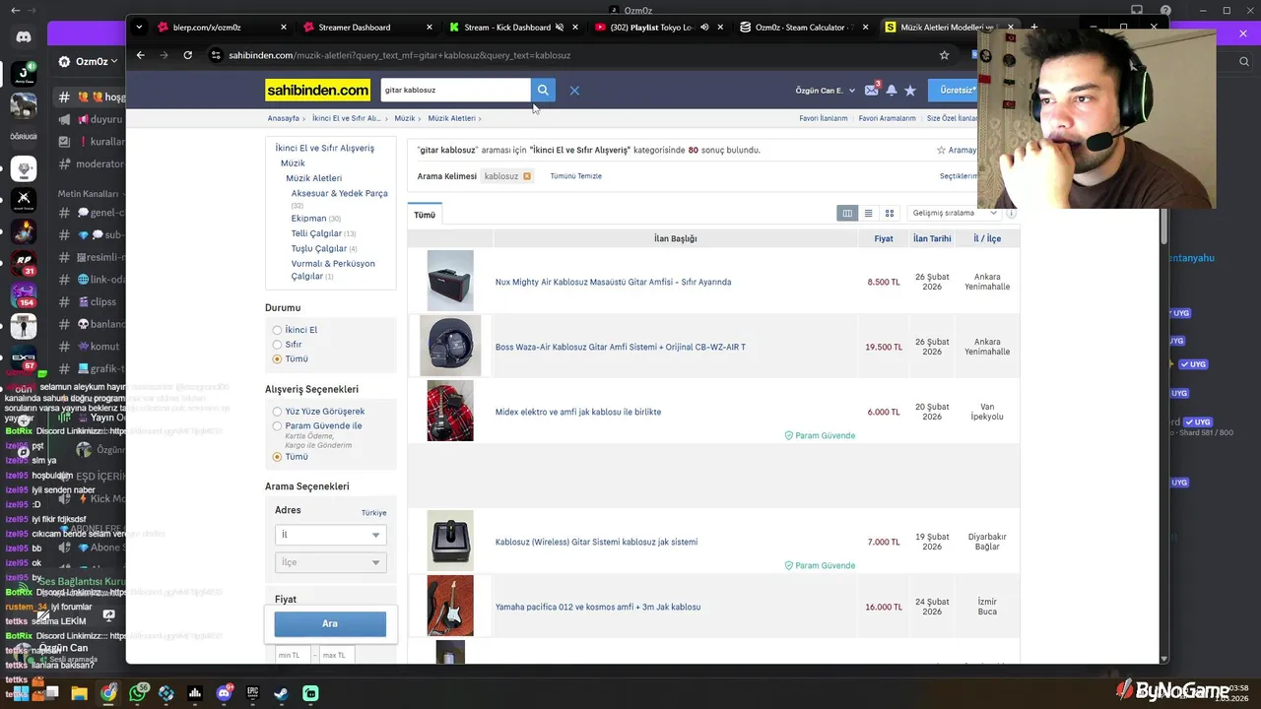Open Chrome from the taskbar
This screenshot has height=709, width=1261.
click(108, 693)
